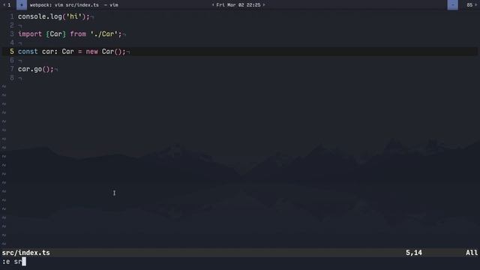Click the 'from' keyword on line 3
This screenshot has height=270, width=480.
tap(78, 34)
